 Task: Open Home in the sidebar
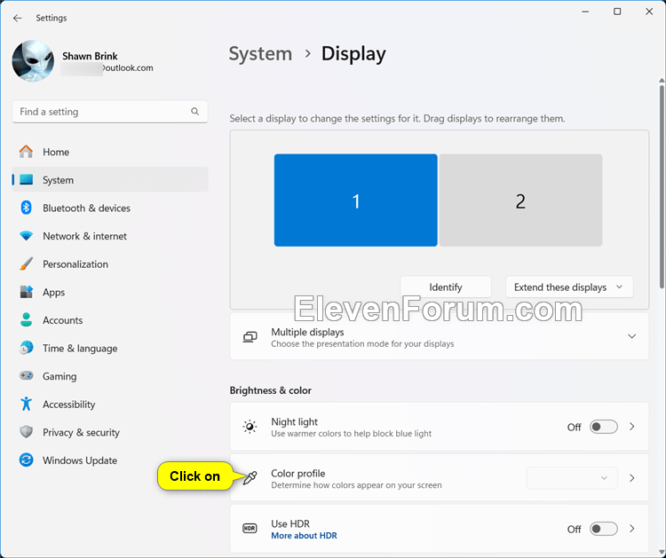coord(110,152)
